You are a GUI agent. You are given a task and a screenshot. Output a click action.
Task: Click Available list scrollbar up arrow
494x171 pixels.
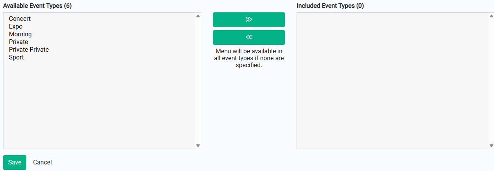tap(198, 16)
